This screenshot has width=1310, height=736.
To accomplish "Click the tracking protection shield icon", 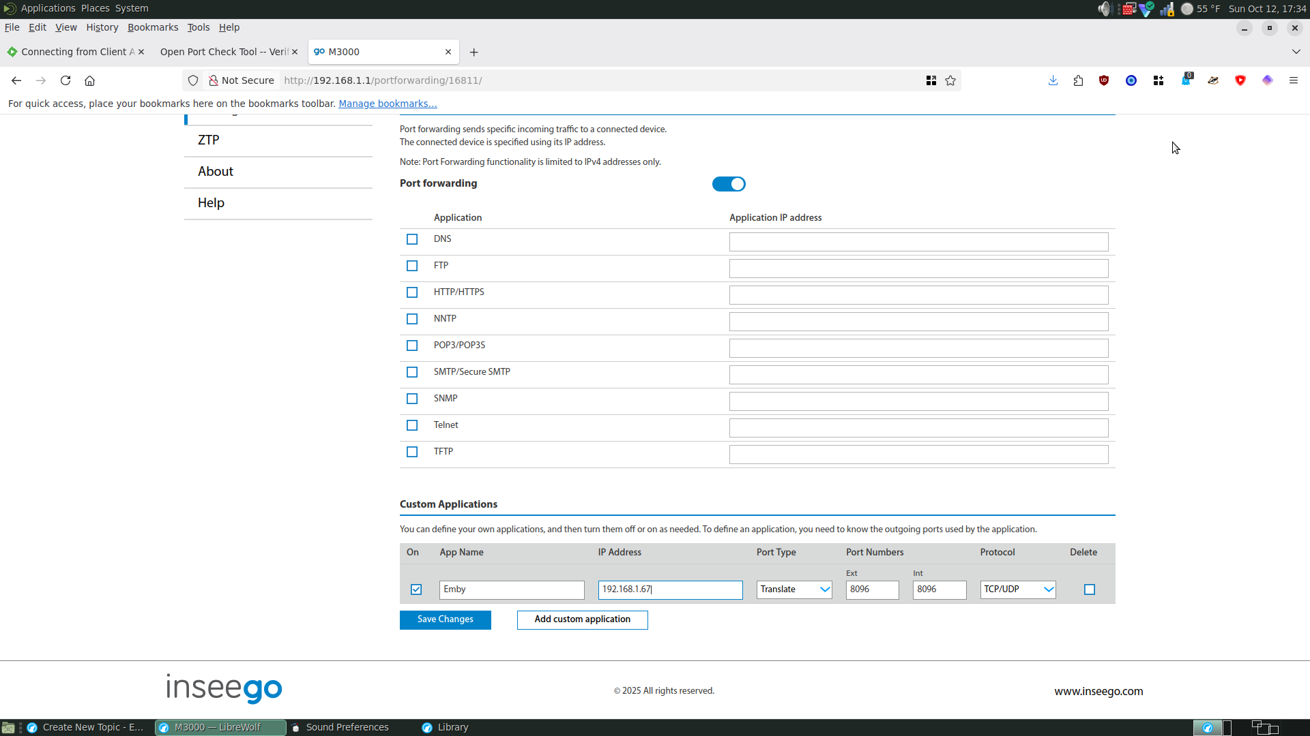I will tap(193, 80).
